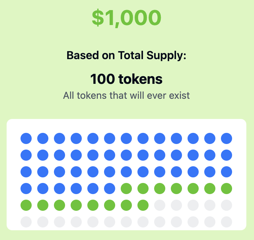This screenshot has height=240, width=254.
Task: Select the first gray dot in fifth row
Action: point(160,205)
